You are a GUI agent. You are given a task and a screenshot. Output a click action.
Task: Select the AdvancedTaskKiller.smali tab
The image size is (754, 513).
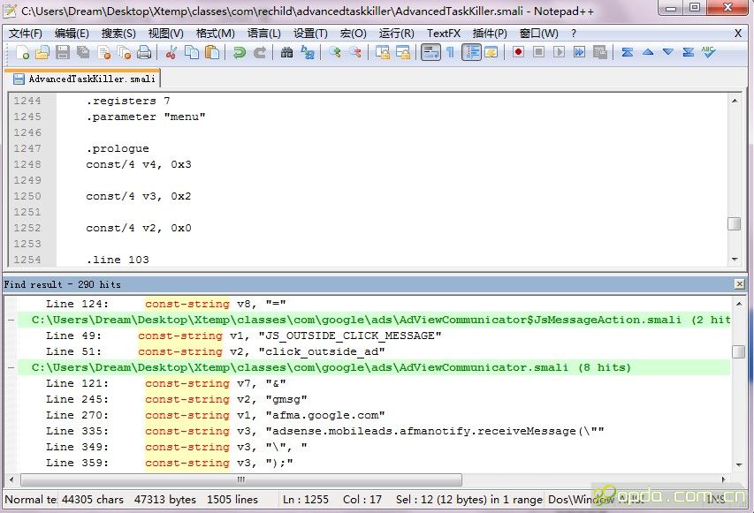click(85, 79)
